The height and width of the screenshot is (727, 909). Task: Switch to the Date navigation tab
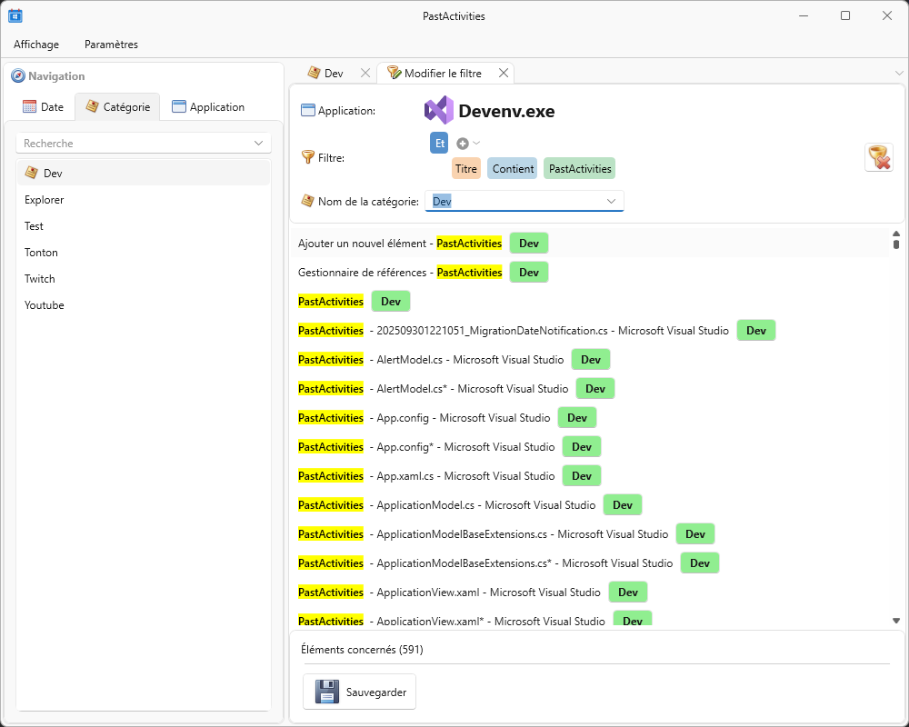[x=44, y=106]
